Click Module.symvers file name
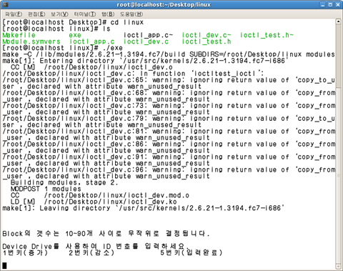Screen dimensions: 343x271 31,41
